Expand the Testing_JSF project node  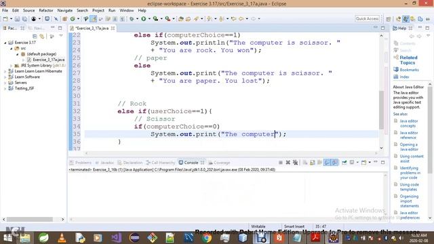[x=5, y=89]
